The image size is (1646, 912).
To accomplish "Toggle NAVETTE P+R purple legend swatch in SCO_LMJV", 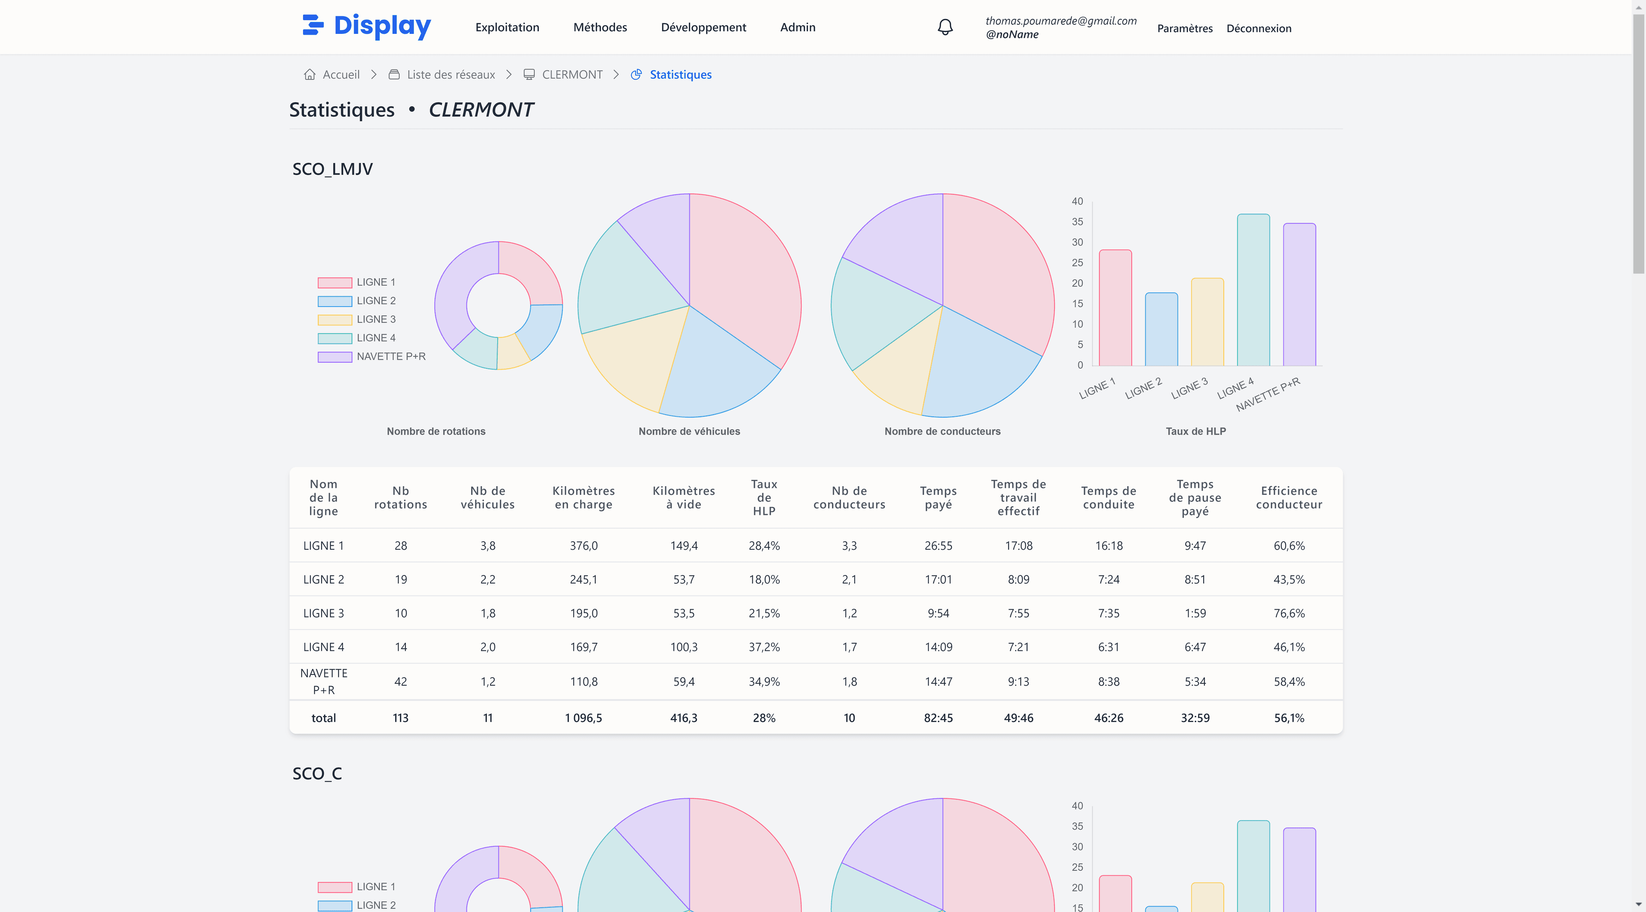I will (335, 357).
